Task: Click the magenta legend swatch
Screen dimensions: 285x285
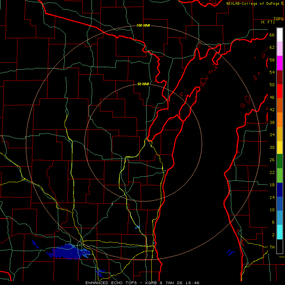Action: (280, 63)
